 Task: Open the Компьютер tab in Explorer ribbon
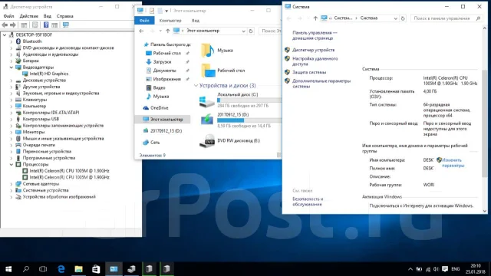170,21
